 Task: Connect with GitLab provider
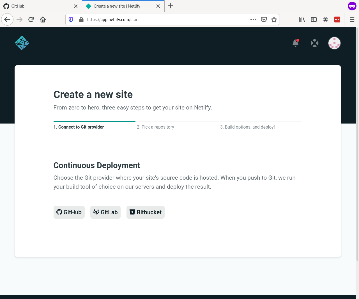(105, 212)
